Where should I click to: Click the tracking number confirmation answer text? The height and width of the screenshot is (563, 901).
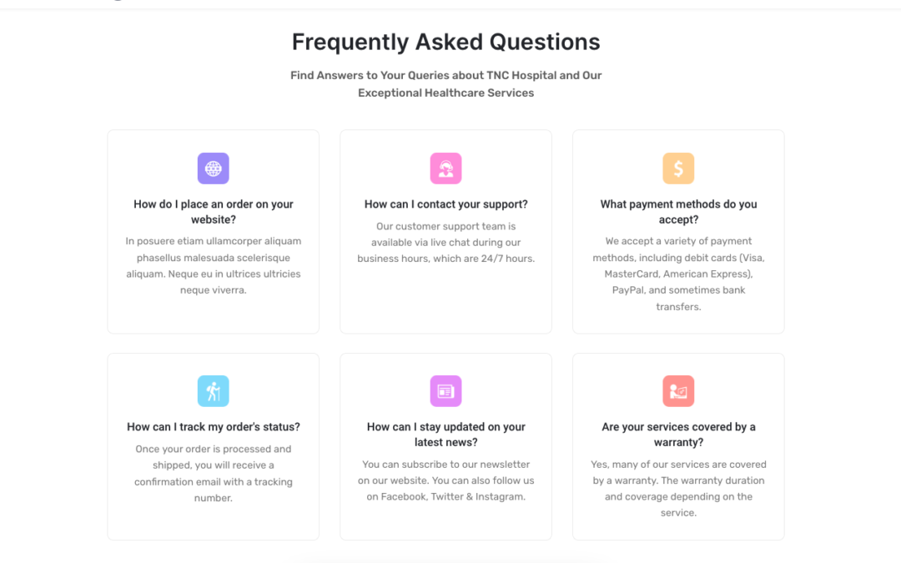point(213,473)
